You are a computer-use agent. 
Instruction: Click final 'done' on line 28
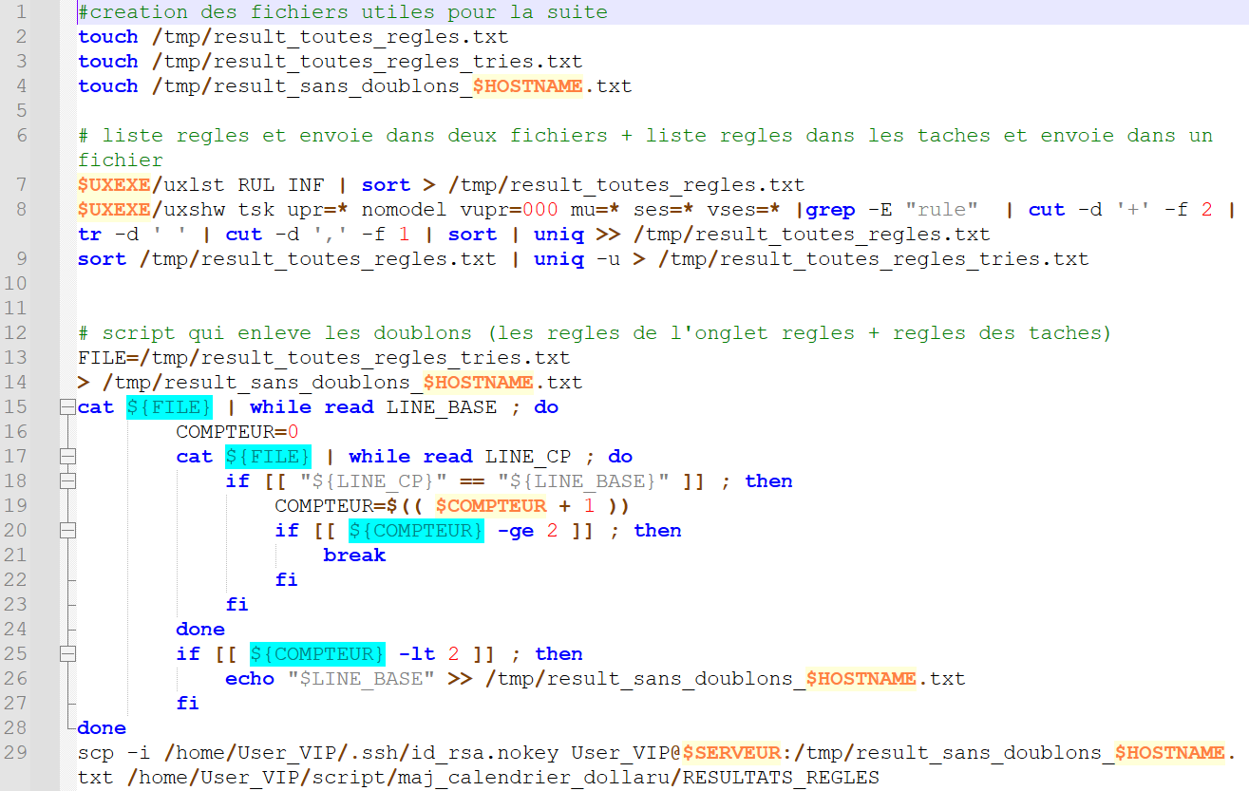(102, 728)
